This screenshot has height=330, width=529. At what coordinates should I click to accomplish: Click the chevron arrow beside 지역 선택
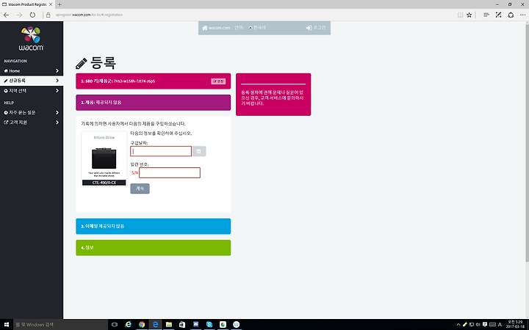(x=57, y=91)
